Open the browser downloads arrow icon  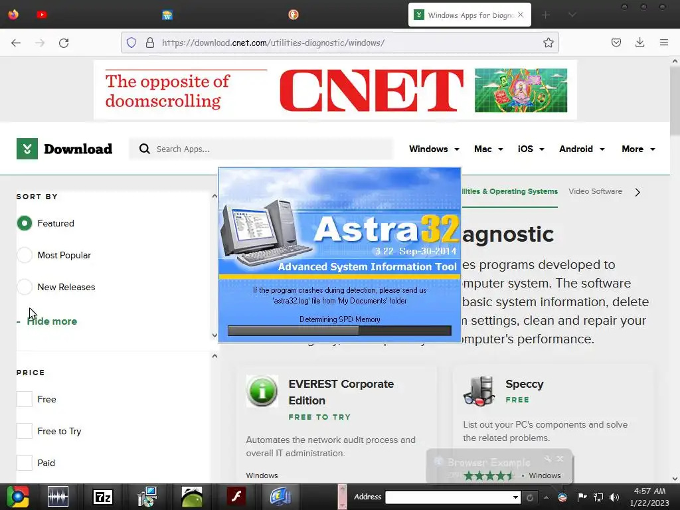pyautogui.click(x=639, y=42)
